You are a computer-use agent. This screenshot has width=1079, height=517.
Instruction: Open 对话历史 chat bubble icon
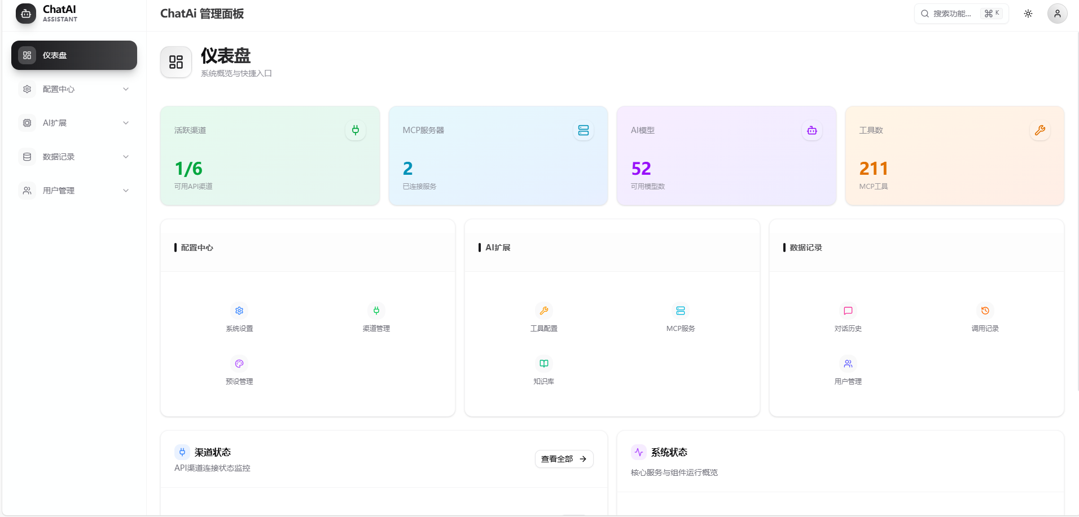[x=848, y=311]
